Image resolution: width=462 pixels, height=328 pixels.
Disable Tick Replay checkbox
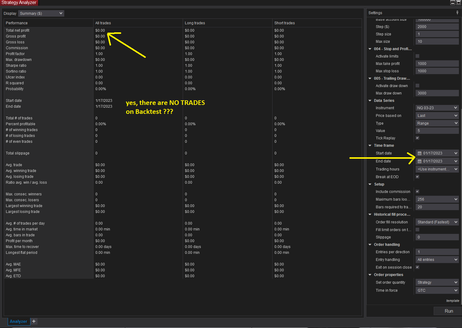(x=417, y=138)
